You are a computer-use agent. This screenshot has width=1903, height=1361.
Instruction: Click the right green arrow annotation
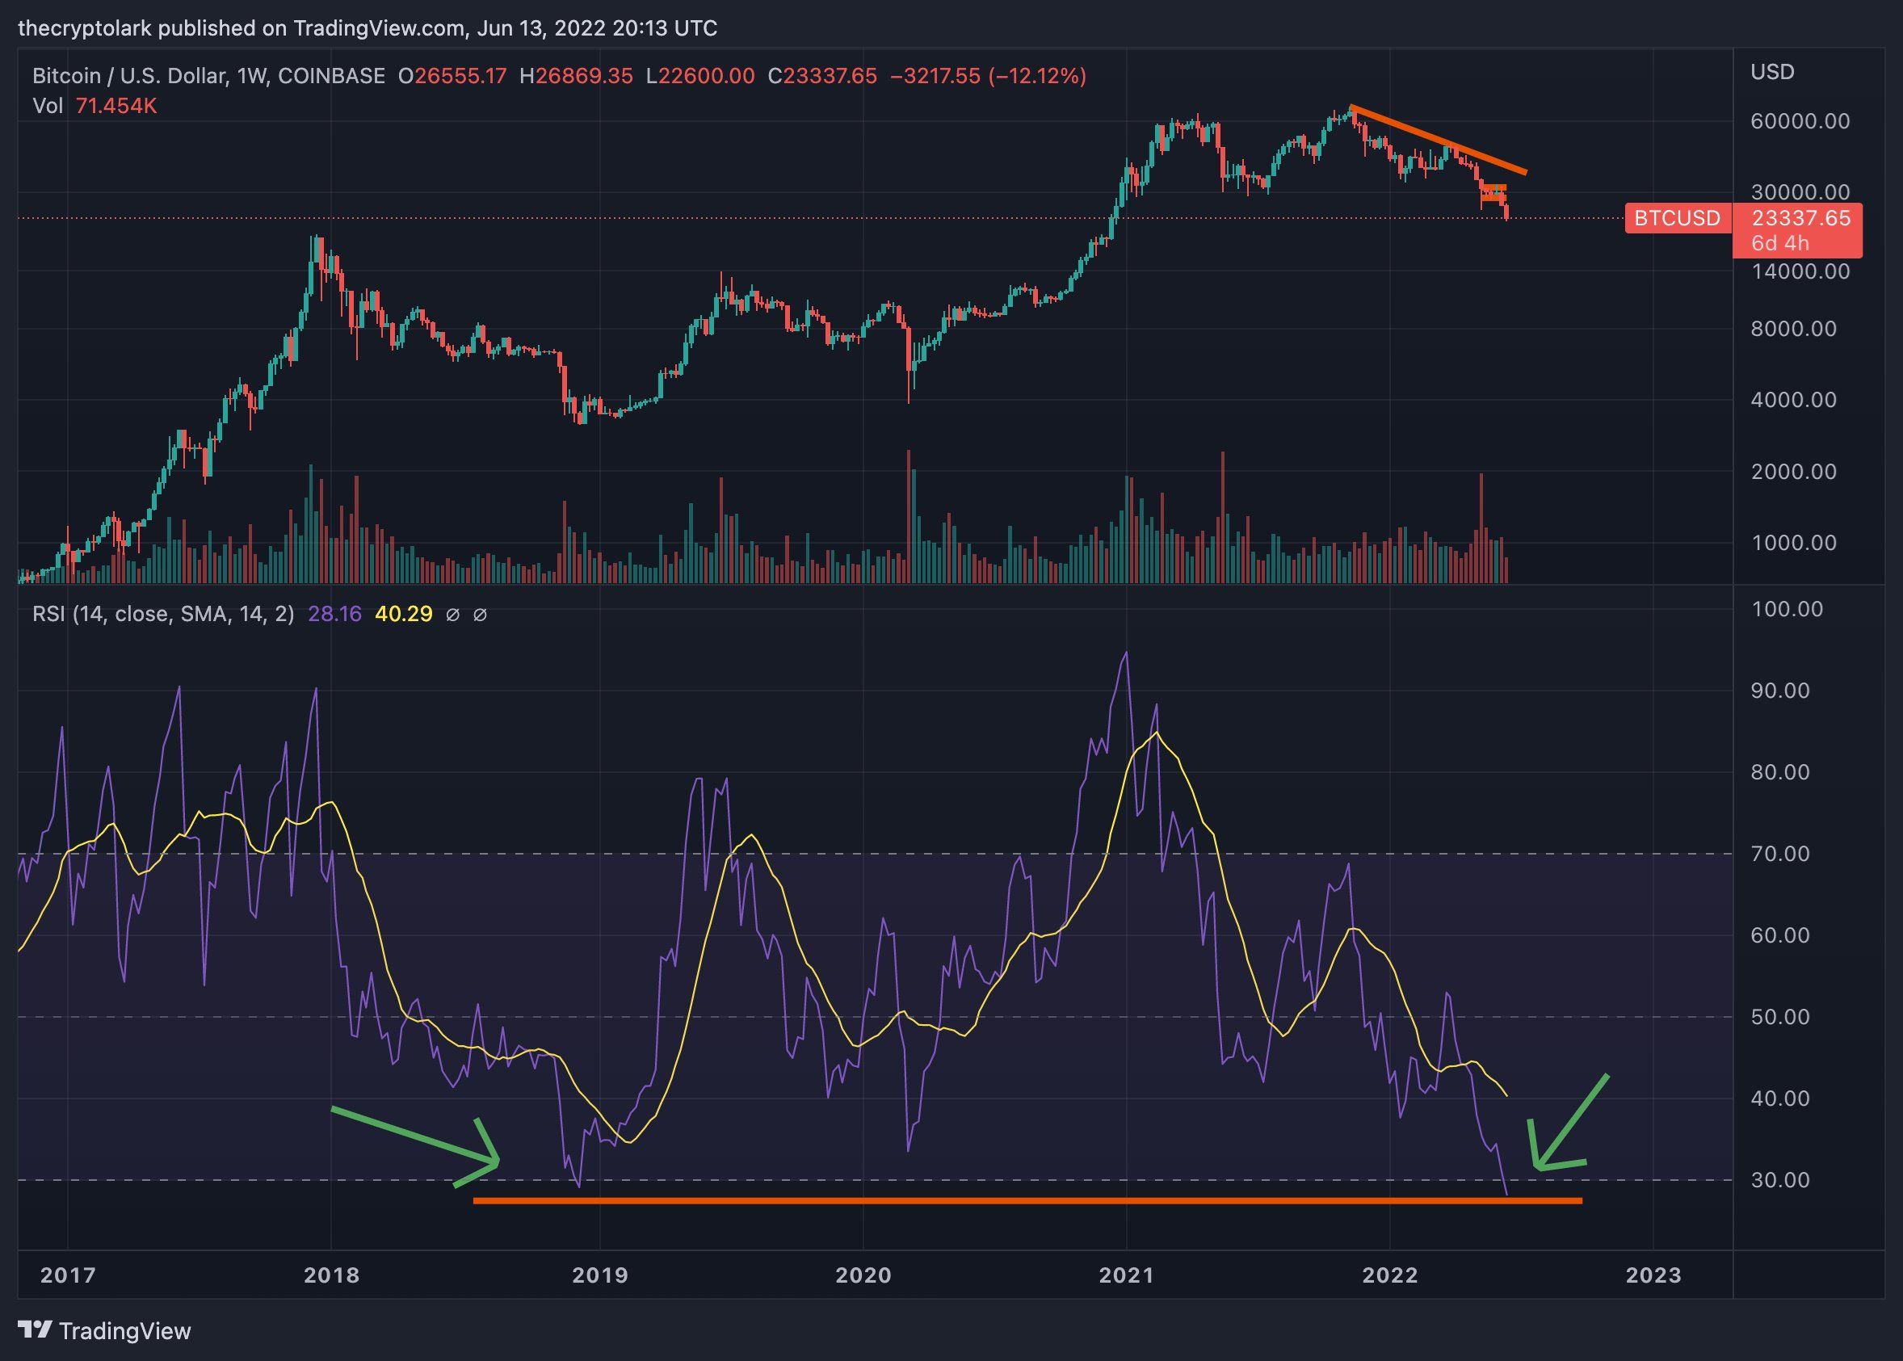pos(1573,1121)
